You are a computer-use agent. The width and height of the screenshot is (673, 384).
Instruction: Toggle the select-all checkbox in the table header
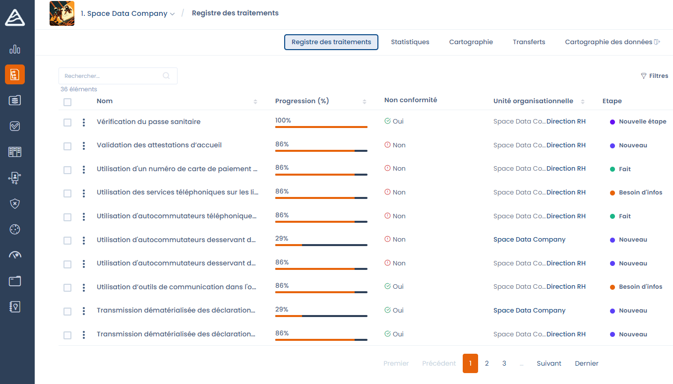[x=67, y=102]
